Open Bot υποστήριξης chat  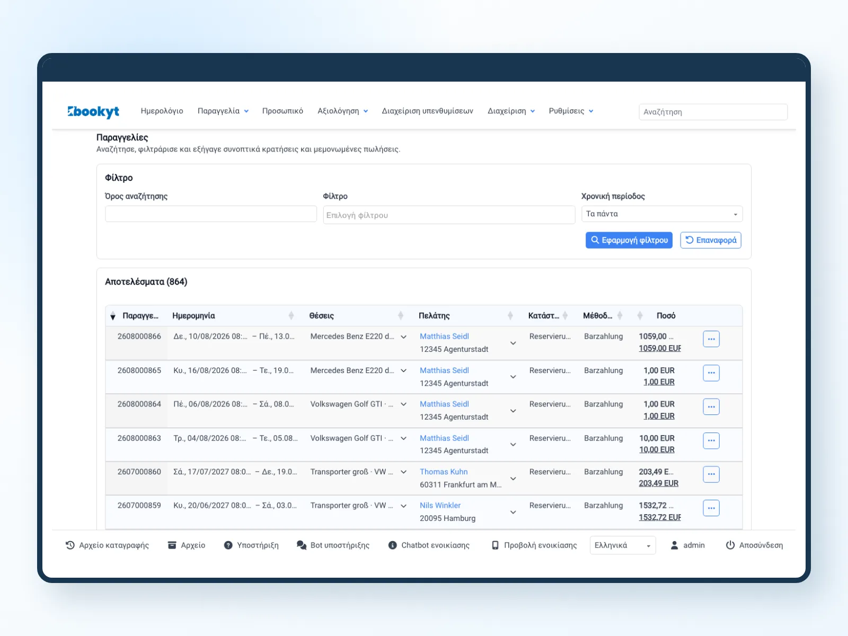(x=333, y=545)
